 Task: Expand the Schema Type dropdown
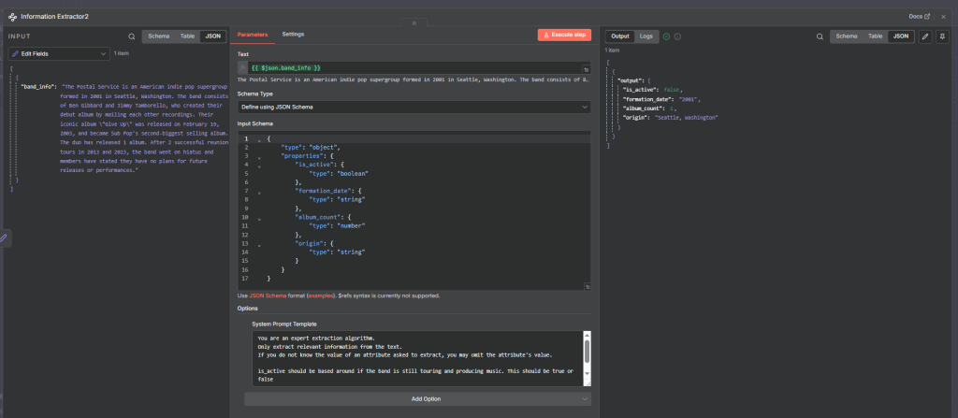(414, 108)
